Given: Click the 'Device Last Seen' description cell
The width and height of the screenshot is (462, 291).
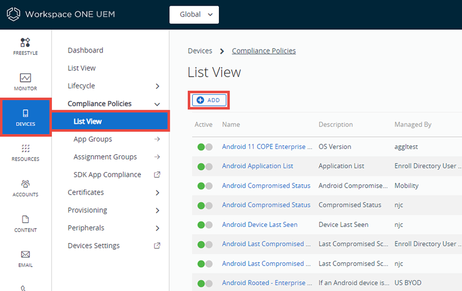Looking at the screenshot, I should [343, 225].
